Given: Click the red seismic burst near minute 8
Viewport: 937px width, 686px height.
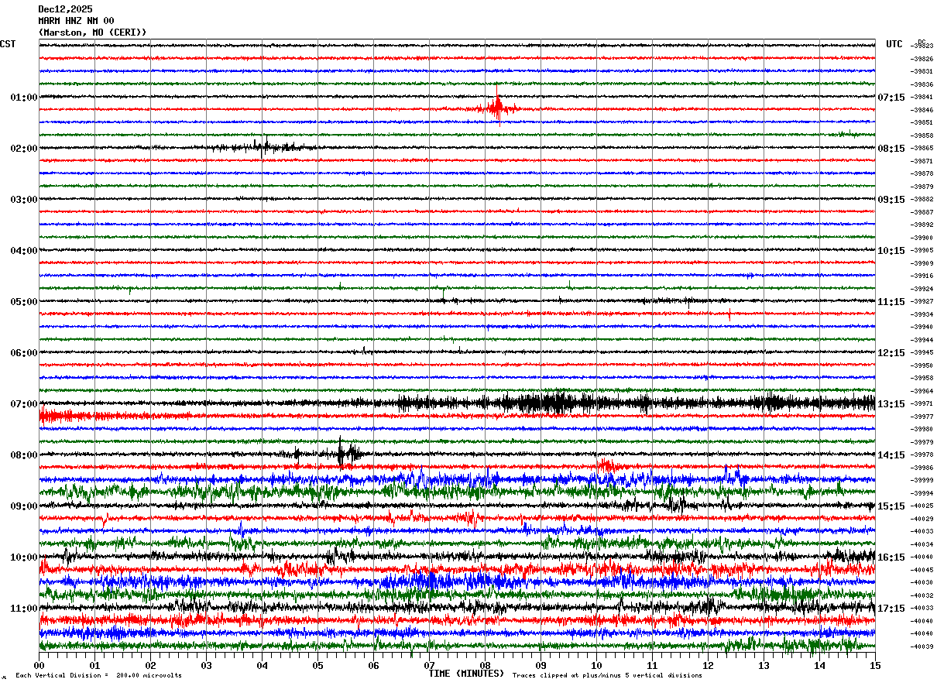Looking at the screenshot, I should pos(497,108).
